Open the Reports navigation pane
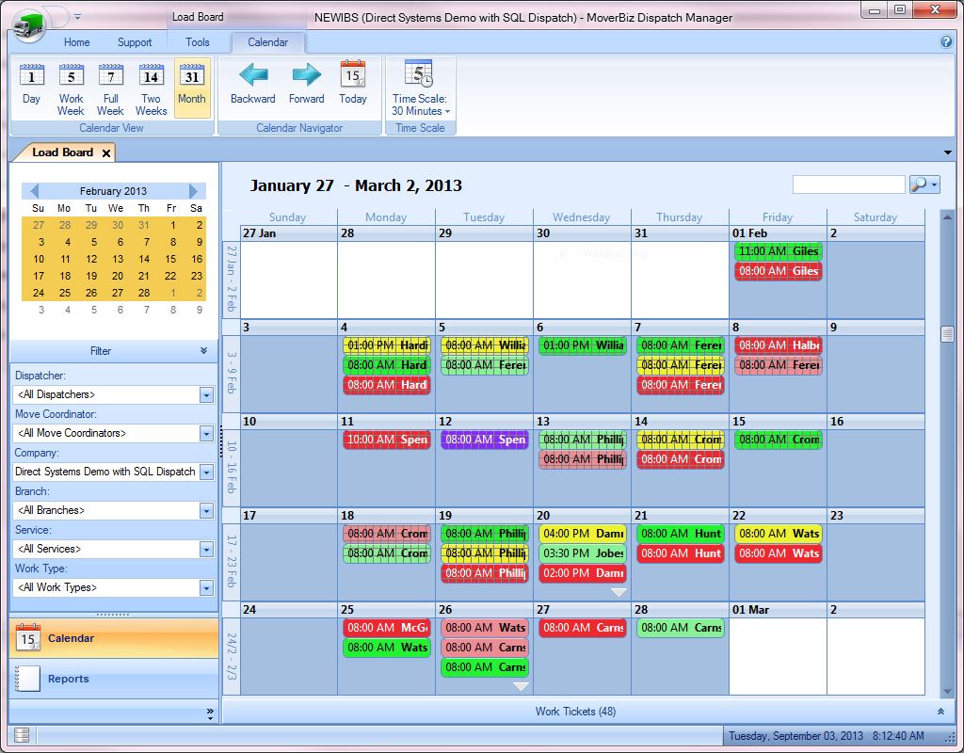The height and width of the screenshot is (753, 964). (68, 679)
